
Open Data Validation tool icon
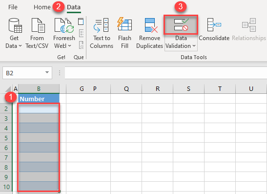click(181, 25)
